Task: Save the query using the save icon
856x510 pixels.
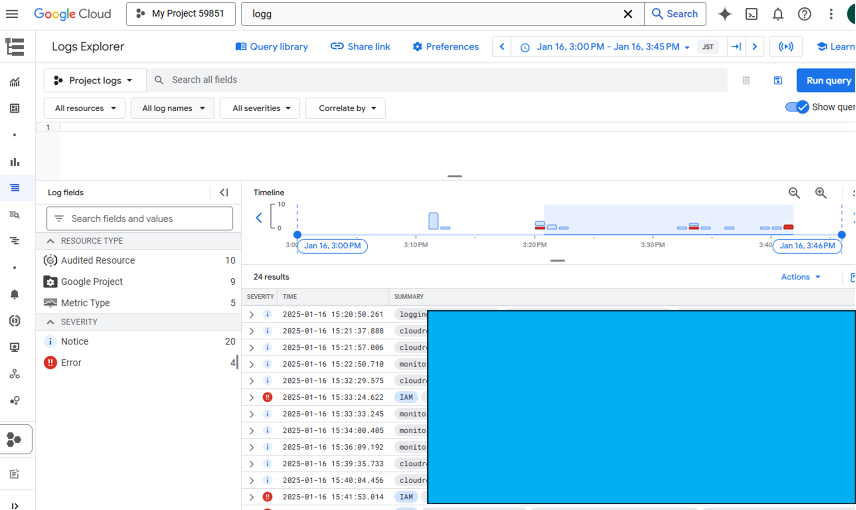Action: [x=778, y=81]
